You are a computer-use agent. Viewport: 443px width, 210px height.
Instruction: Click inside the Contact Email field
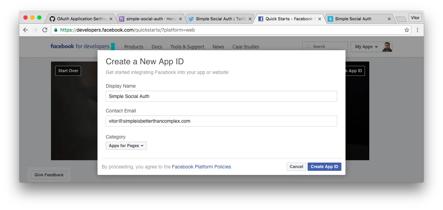click(x=221, y=121)
